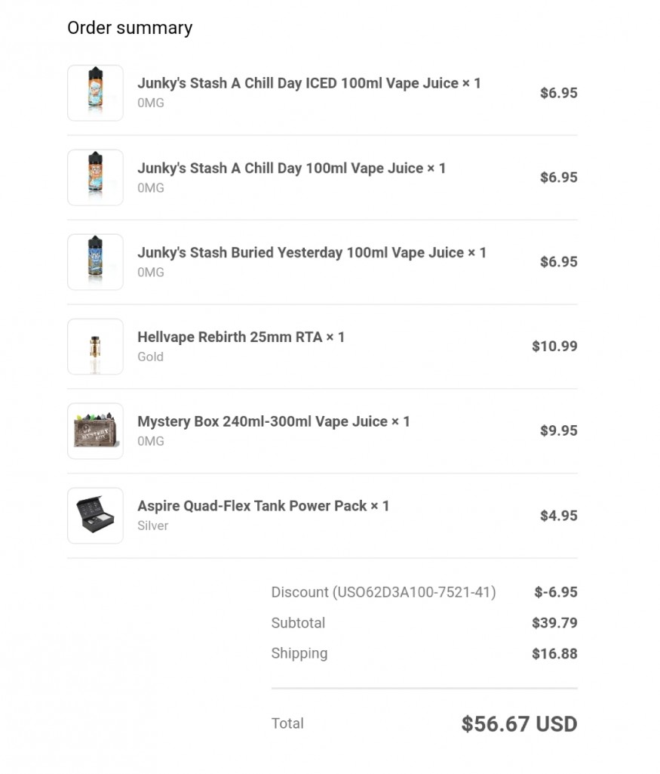The width and height of the screenshot is (660, 774).
Task: Click the Subtotal amount $39.79
Action: (554, 623)
